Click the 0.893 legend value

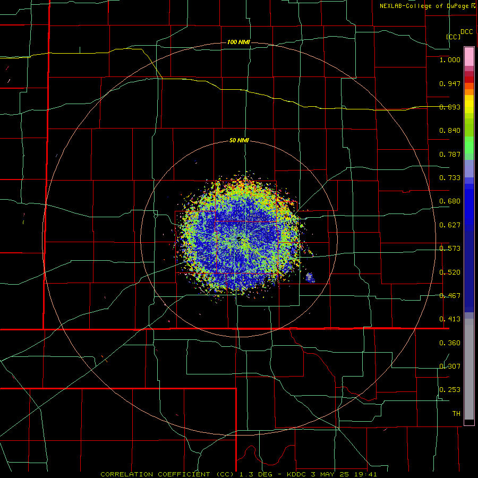click(450, 107)
